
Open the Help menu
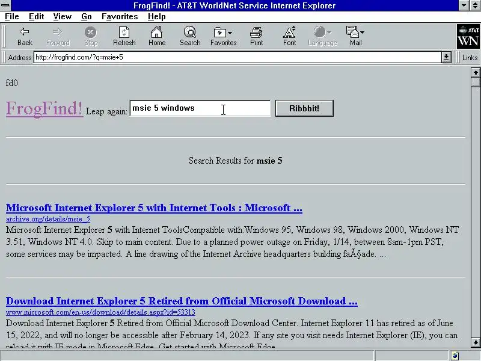(157, 17)
